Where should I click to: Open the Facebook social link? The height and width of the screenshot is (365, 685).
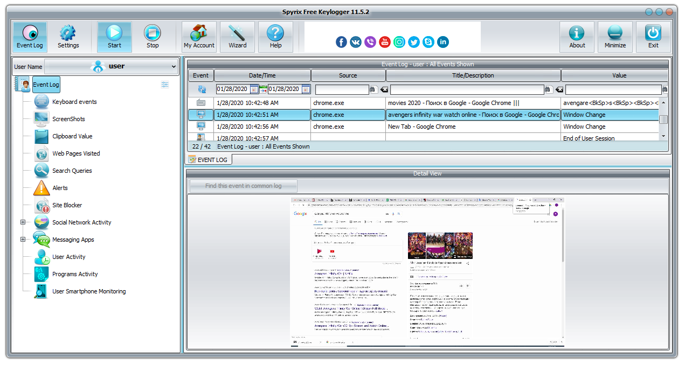(341, 42)
